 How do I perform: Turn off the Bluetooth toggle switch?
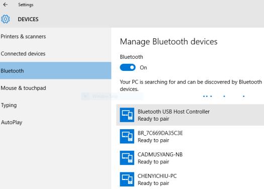[128, 67]
